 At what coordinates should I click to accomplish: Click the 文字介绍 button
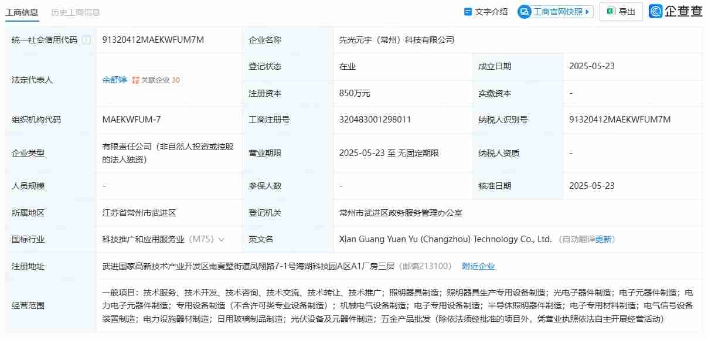(486, 11)
